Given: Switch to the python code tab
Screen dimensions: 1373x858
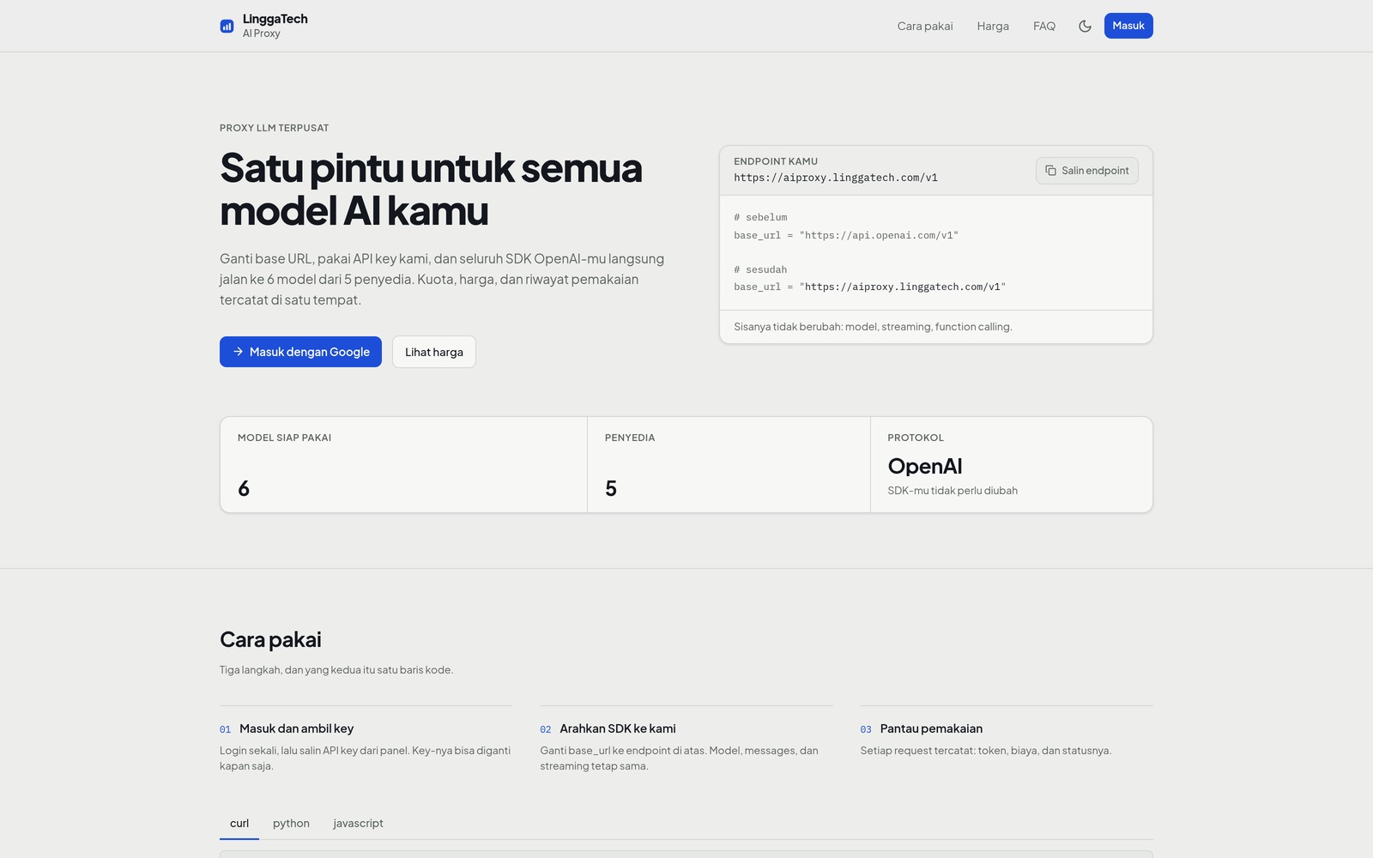Looking at the screenshot, I should point(291,824).
